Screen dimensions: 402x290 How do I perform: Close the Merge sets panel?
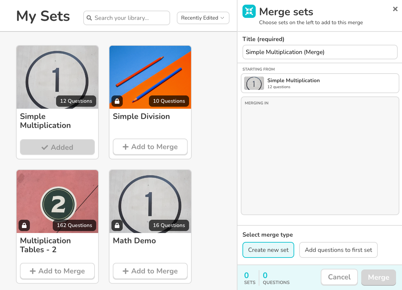(x=395, y=9)
